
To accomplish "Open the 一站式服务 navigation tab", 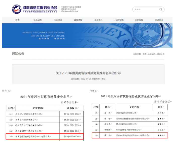I will click(x=119, y=20).
